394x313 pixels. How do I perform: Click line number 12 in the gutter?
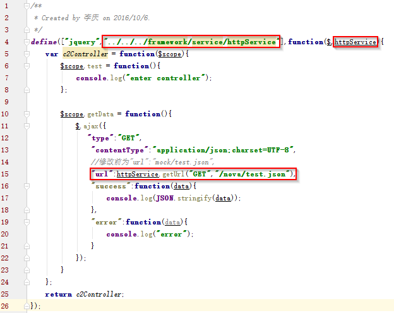tap(5, 138)
